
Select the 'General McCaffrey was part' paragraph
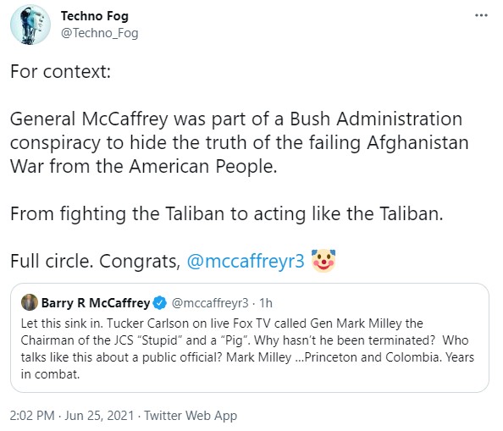tap(240, 142)
